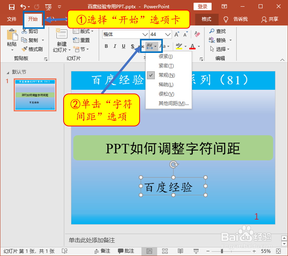
Task: Click 重置 reset slide button
Action: [81, 40]
